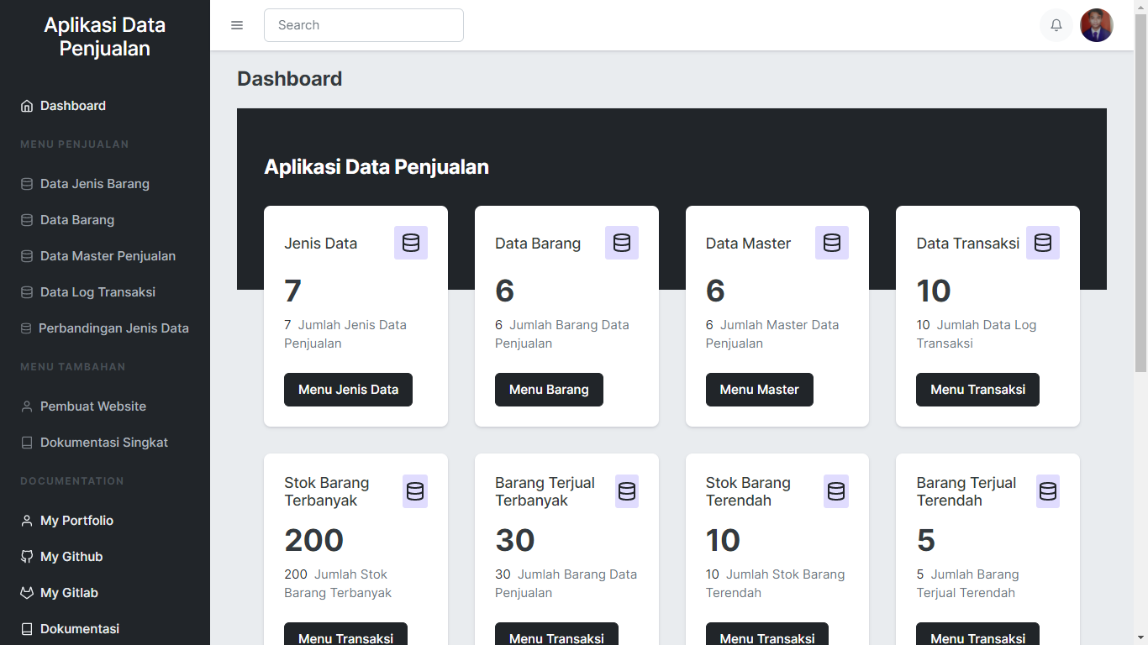This screenshot has width=1148, height=645.
Task: Click the GitLab icon in sidebar
Action: [27, 593]
